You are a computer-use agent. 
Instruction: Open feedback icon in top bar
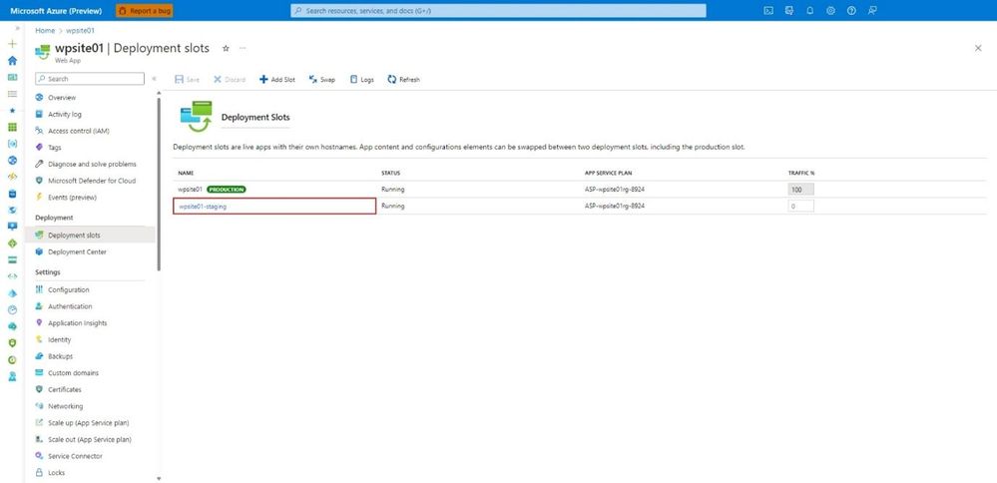click(x=872, y=11)
